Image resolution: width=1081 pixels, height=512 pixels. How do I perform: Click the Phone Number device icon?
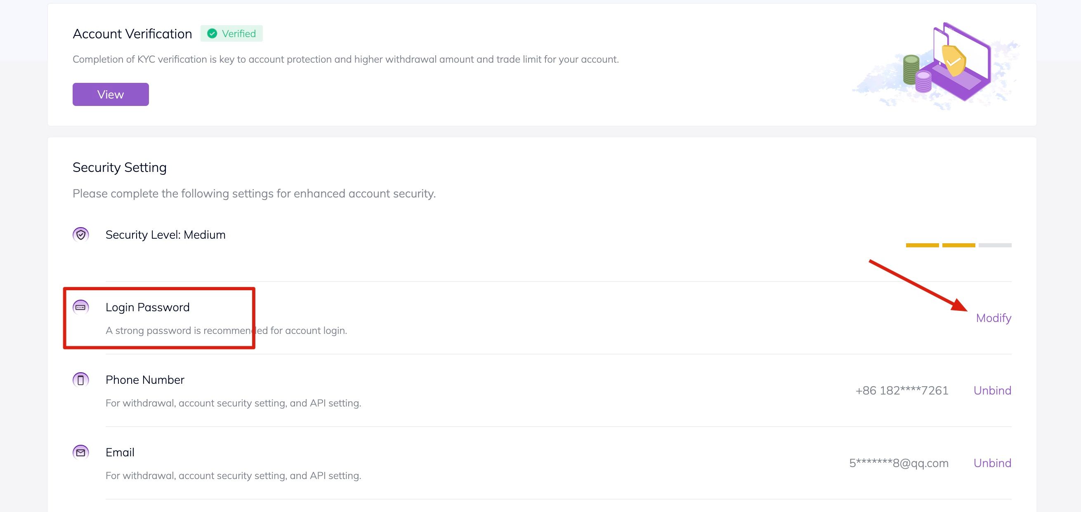point(80,380)
